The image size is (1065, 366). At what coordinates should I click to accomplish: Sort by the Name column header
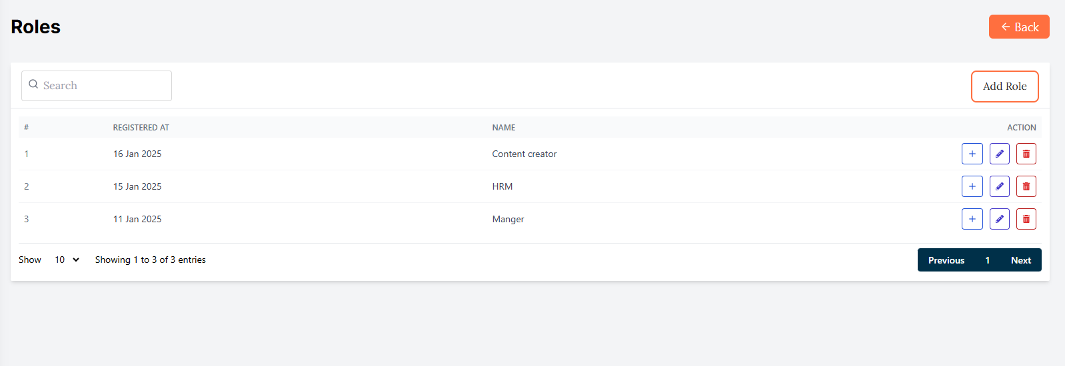pyautogui.click(x=503, y=127)
